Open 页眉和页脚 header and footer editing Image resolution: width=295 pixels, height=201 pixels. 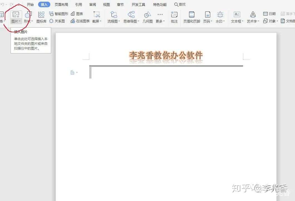(191, 17)
